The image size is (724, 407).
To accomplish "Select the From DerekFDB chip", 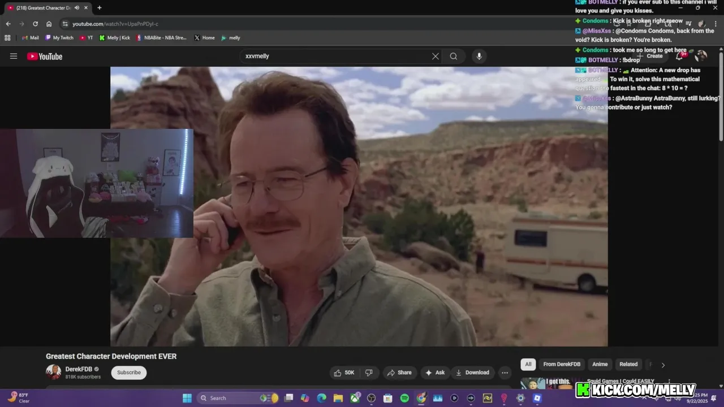I will (562, 365).
